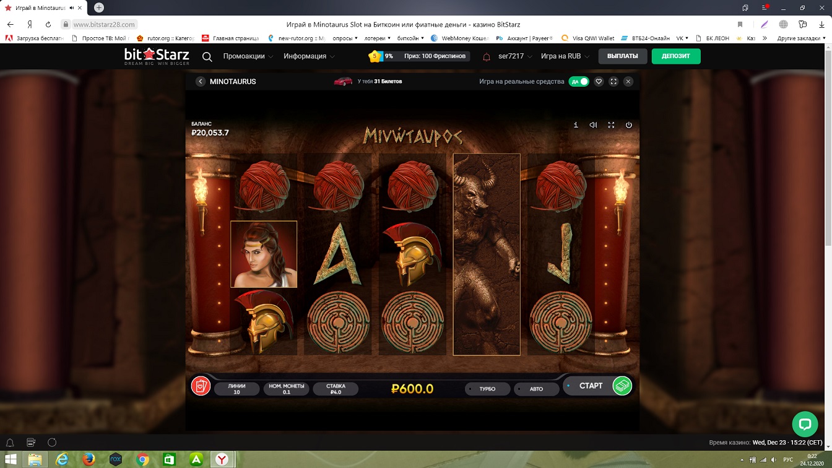Viewport: 832px width, 468px height.
Task: Open the Yandex home button in the toolbar
Action: tap(29, 24)
